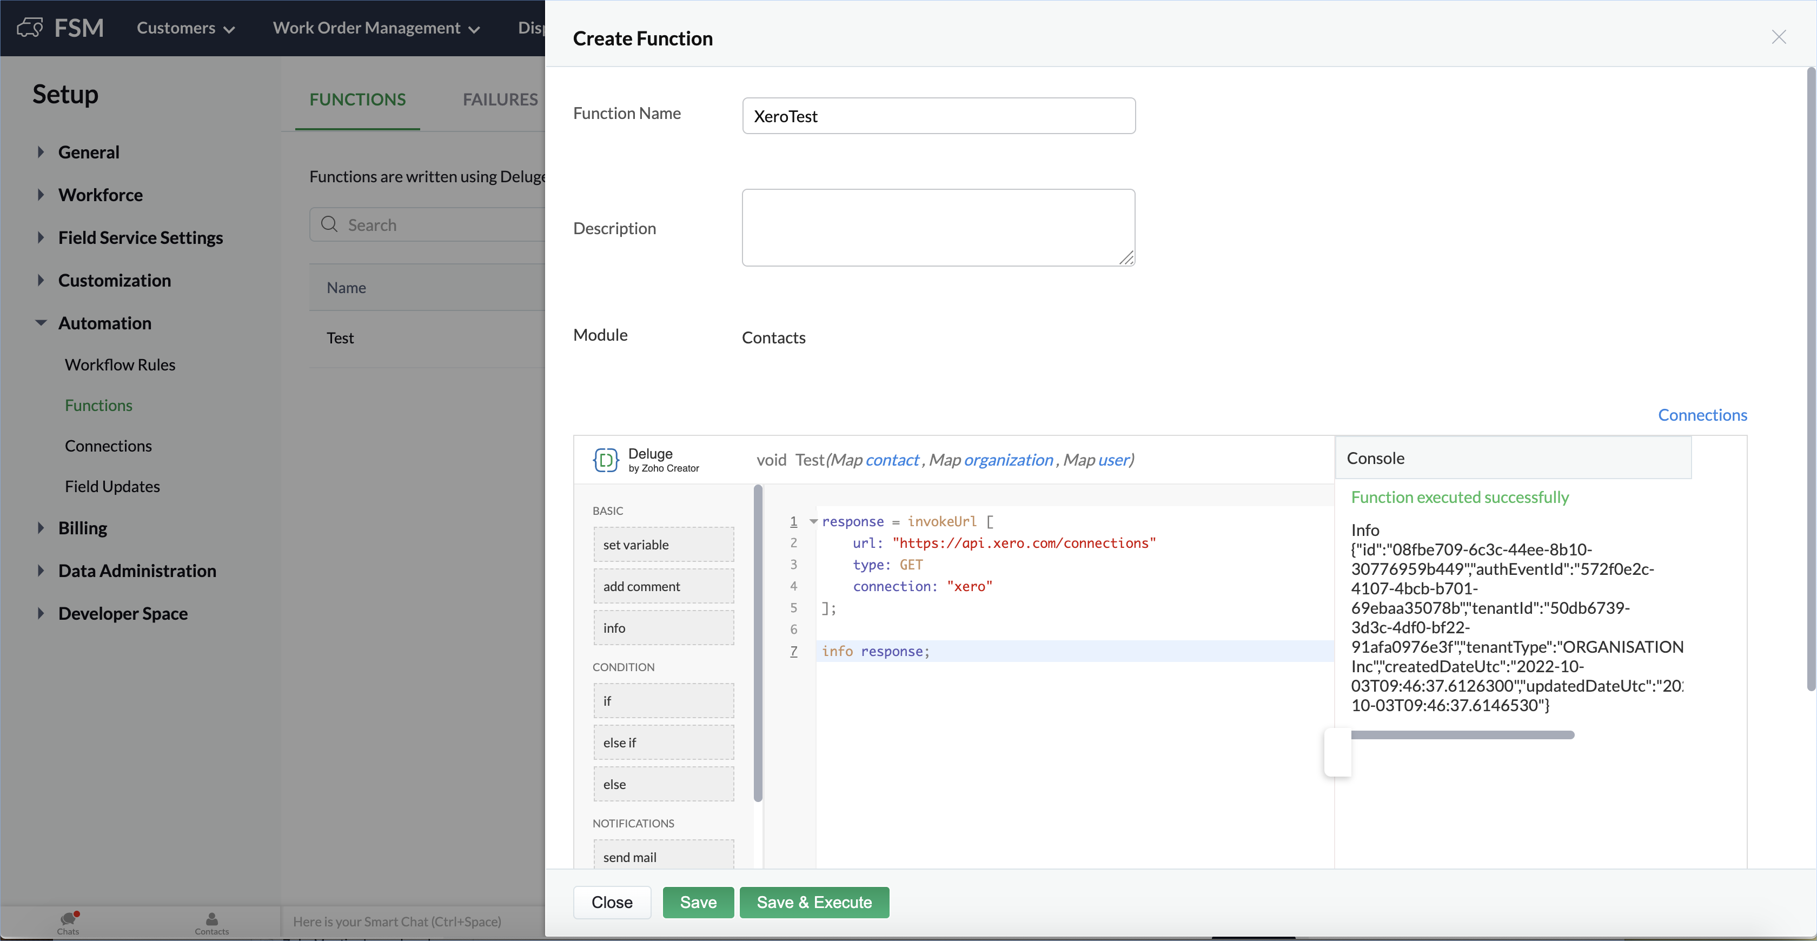Click the Smart Chat input bar
Viewport: 1817px width, 941px height.
(413, 921)
